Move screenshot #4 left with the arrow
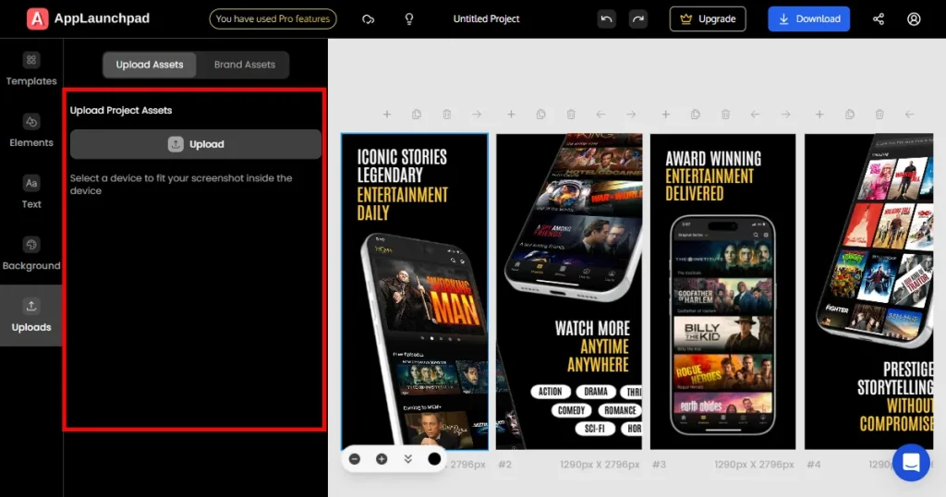This screenshot has width=946, height=497. 910,114
